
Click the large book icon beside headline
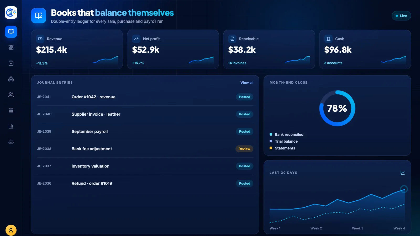pyautogui.click(x=39, y=16)
